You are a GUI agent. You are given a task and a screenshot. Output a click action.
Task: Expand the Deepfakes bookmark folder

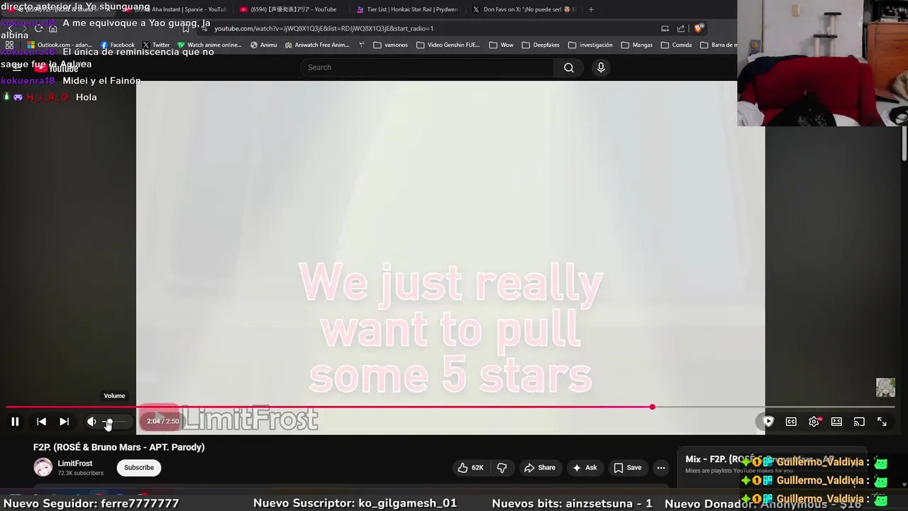[540, 45]
